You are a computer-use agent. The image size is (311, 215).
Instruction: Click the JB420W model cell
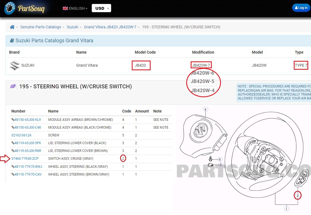click(x=259, y=65)
